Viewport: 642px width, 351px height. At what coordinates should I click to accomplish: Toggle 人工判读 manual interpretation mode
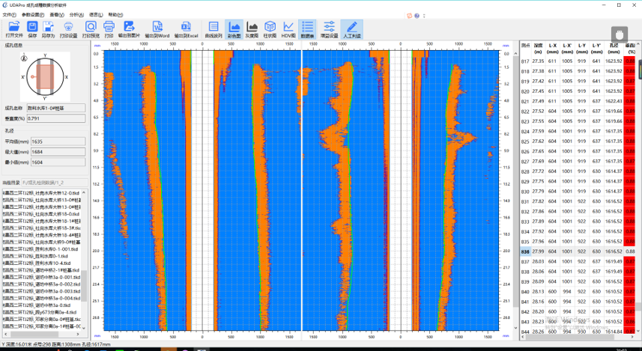[x=351, y=28]
